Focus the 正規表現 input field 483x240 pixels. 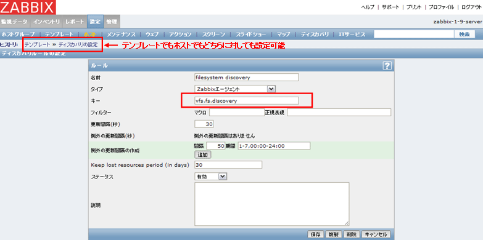[339, 112]
